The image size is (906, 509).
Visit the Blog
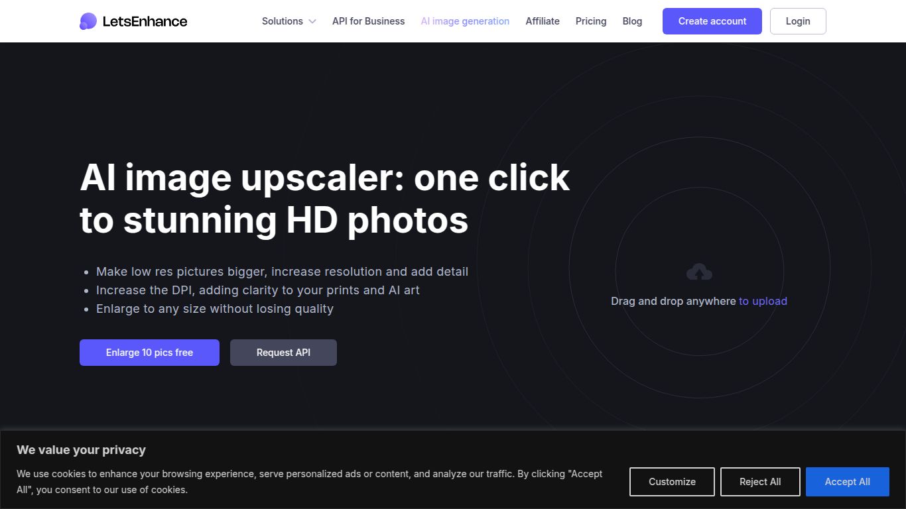632,21
